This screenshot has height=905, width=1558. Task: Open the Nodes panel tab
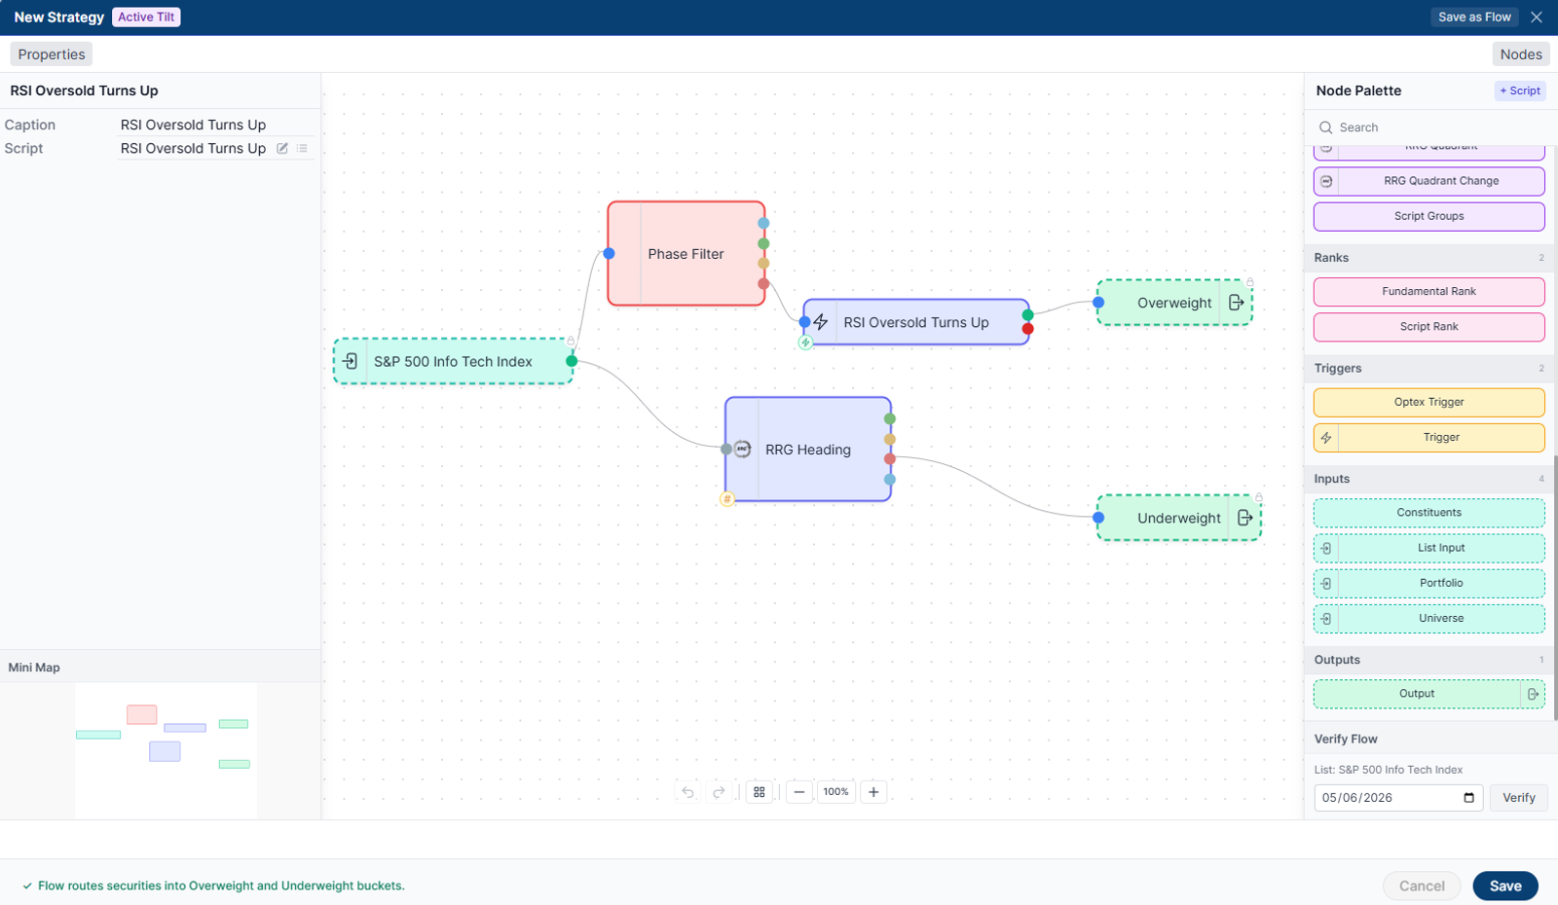click(1521, 54)
